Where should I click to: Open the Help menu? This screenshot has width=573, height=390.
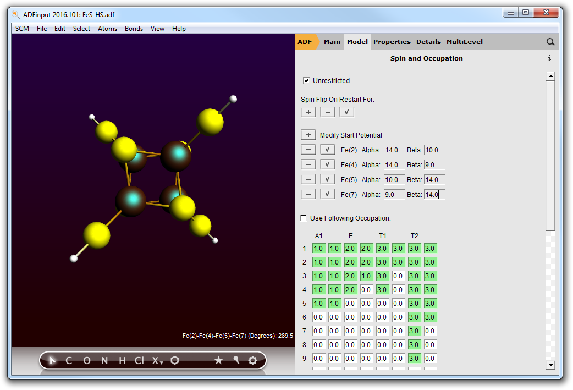coord(179,29)
